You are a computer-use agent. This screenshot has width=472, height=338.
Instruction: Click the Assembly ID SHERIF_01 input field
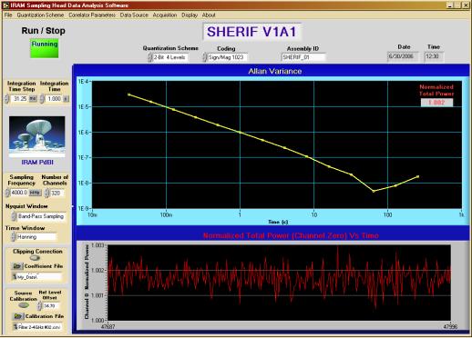click(303, 57)
